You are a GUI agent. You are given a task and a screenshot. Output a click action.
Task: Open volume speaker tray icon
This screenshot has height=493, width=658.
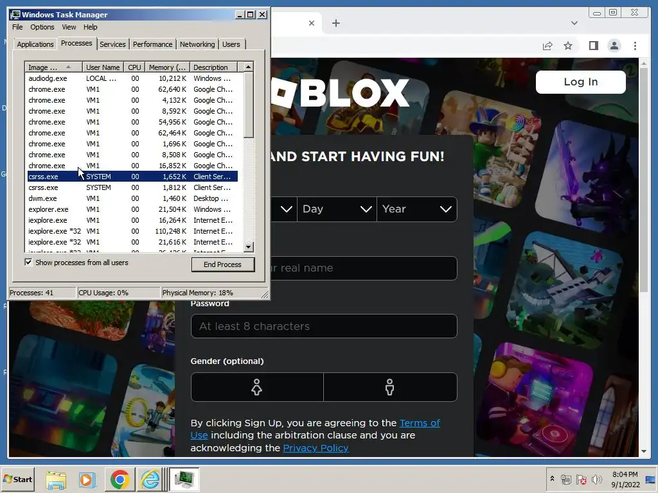point(596,480)
